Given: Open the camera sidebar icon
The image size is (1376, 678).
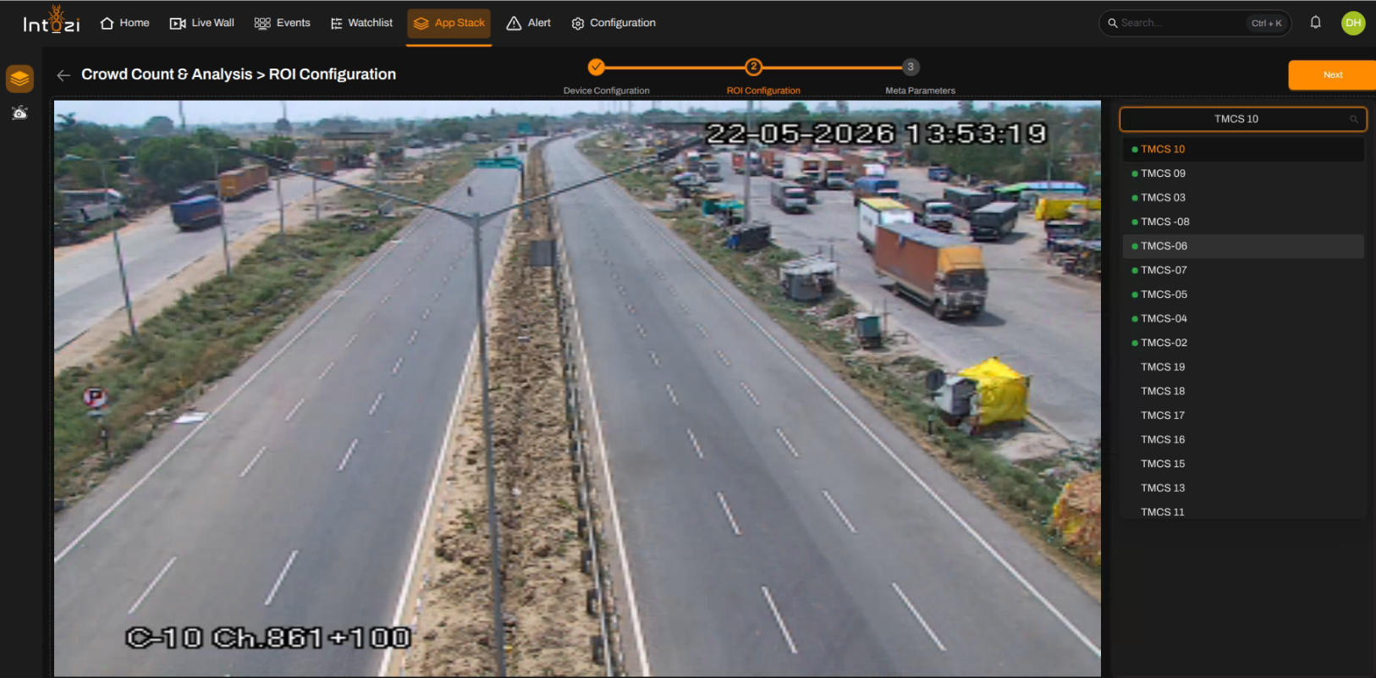Looking at the screenshot, I should click(x=19, y=113).
